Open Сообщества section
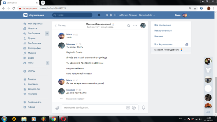 tap(34, 43)
